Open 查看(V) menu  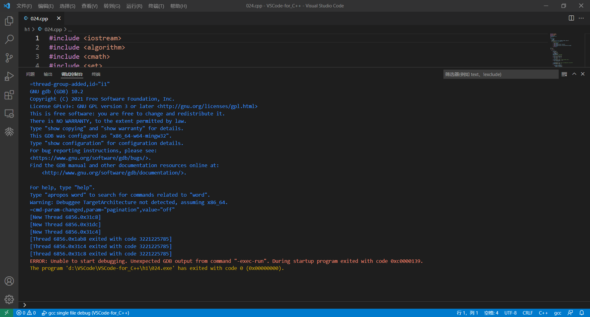tap(89, 6)
